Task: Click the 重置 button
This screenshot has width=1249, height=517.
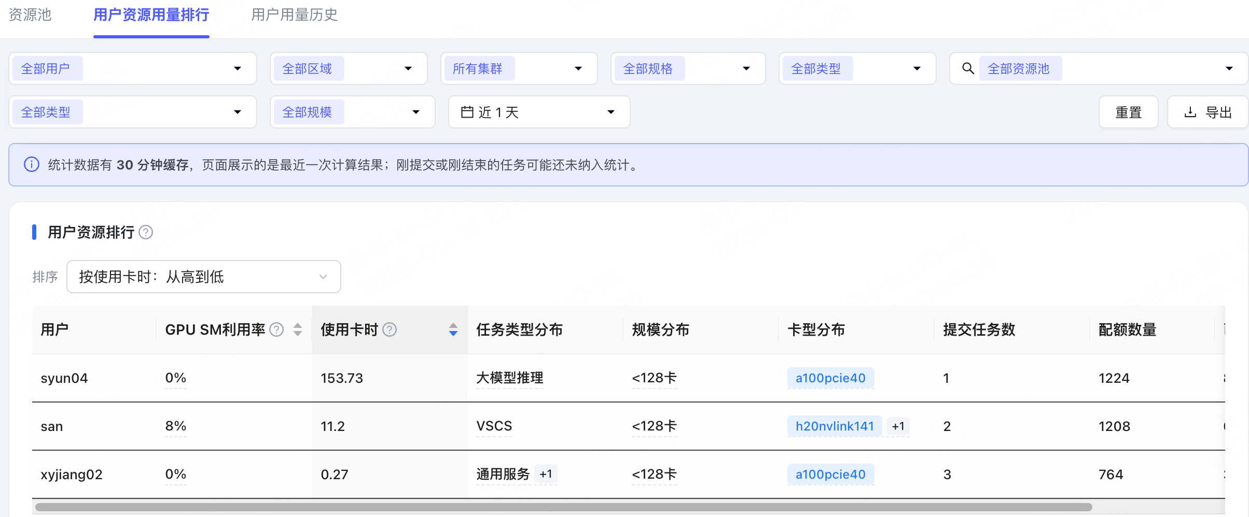Action: click(1128, 112)
